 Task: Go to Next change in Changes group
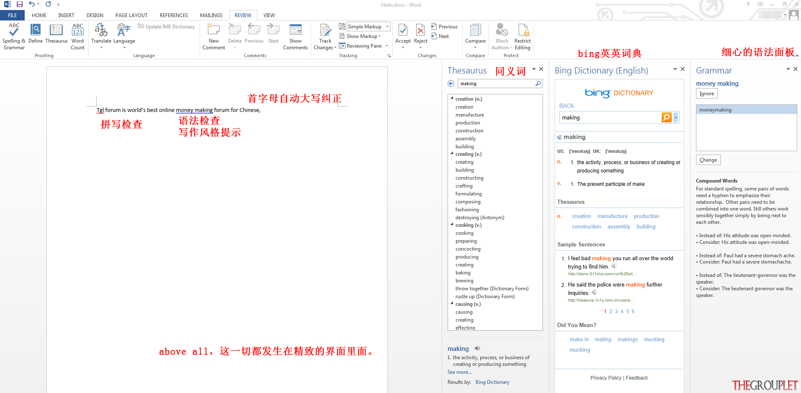[440, 36]
